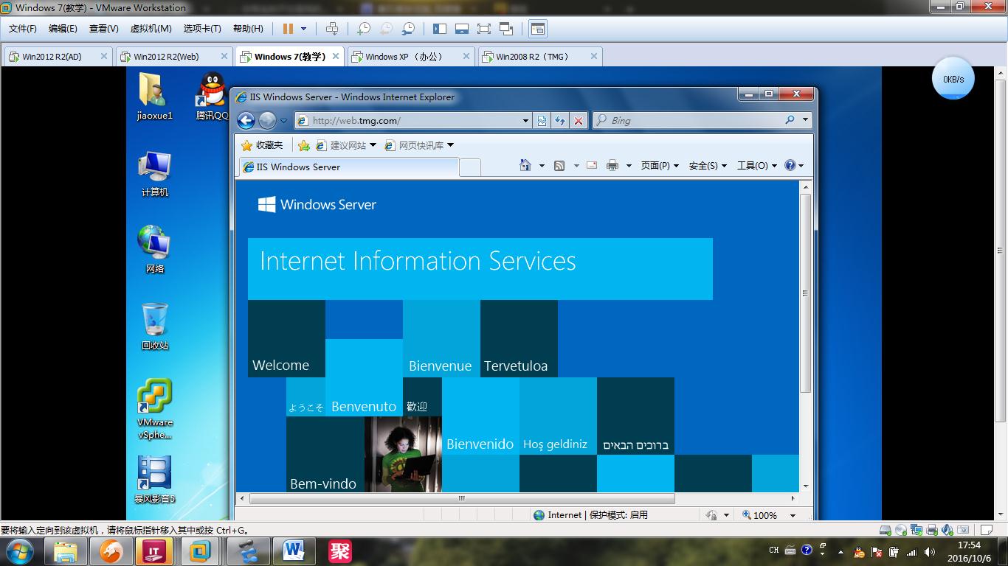Enter VMware full screen mode icon
Viewport: 1008px width, 566px height.
(483, 29)
